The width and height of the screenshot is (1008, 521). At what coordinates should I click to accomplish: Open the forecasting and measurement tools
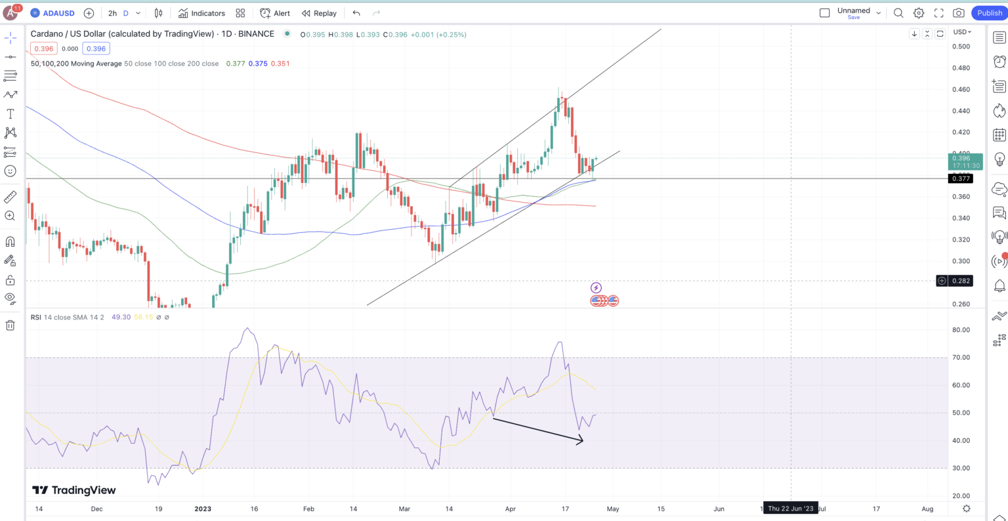pos(10,152)
